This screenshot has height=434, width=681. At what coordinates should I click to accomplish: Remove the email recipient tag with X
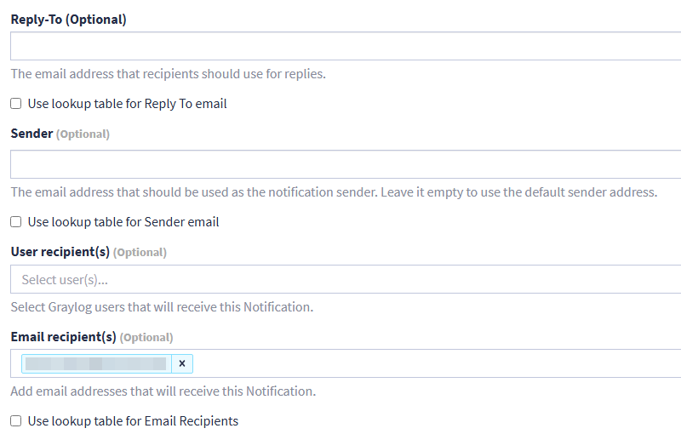click(x=182, y=363)
